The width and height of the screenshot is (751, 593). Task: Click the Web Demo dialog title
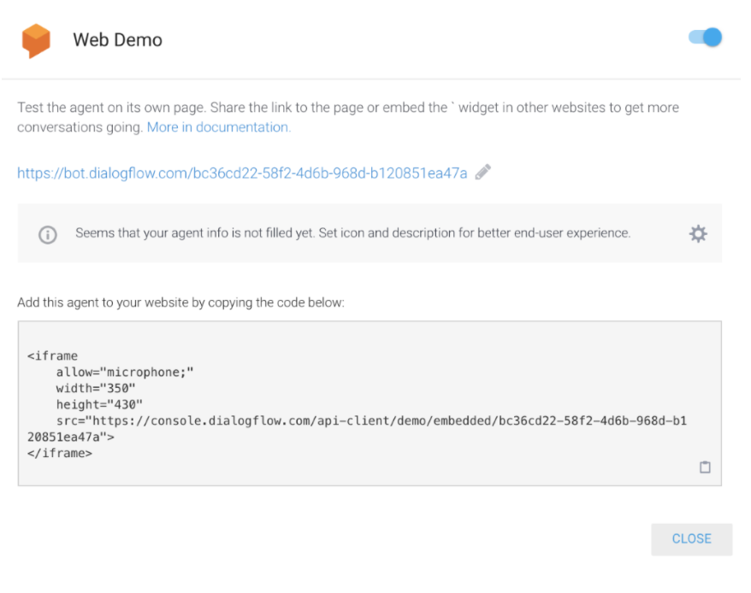pyautogui.click(x=117, y=40)
